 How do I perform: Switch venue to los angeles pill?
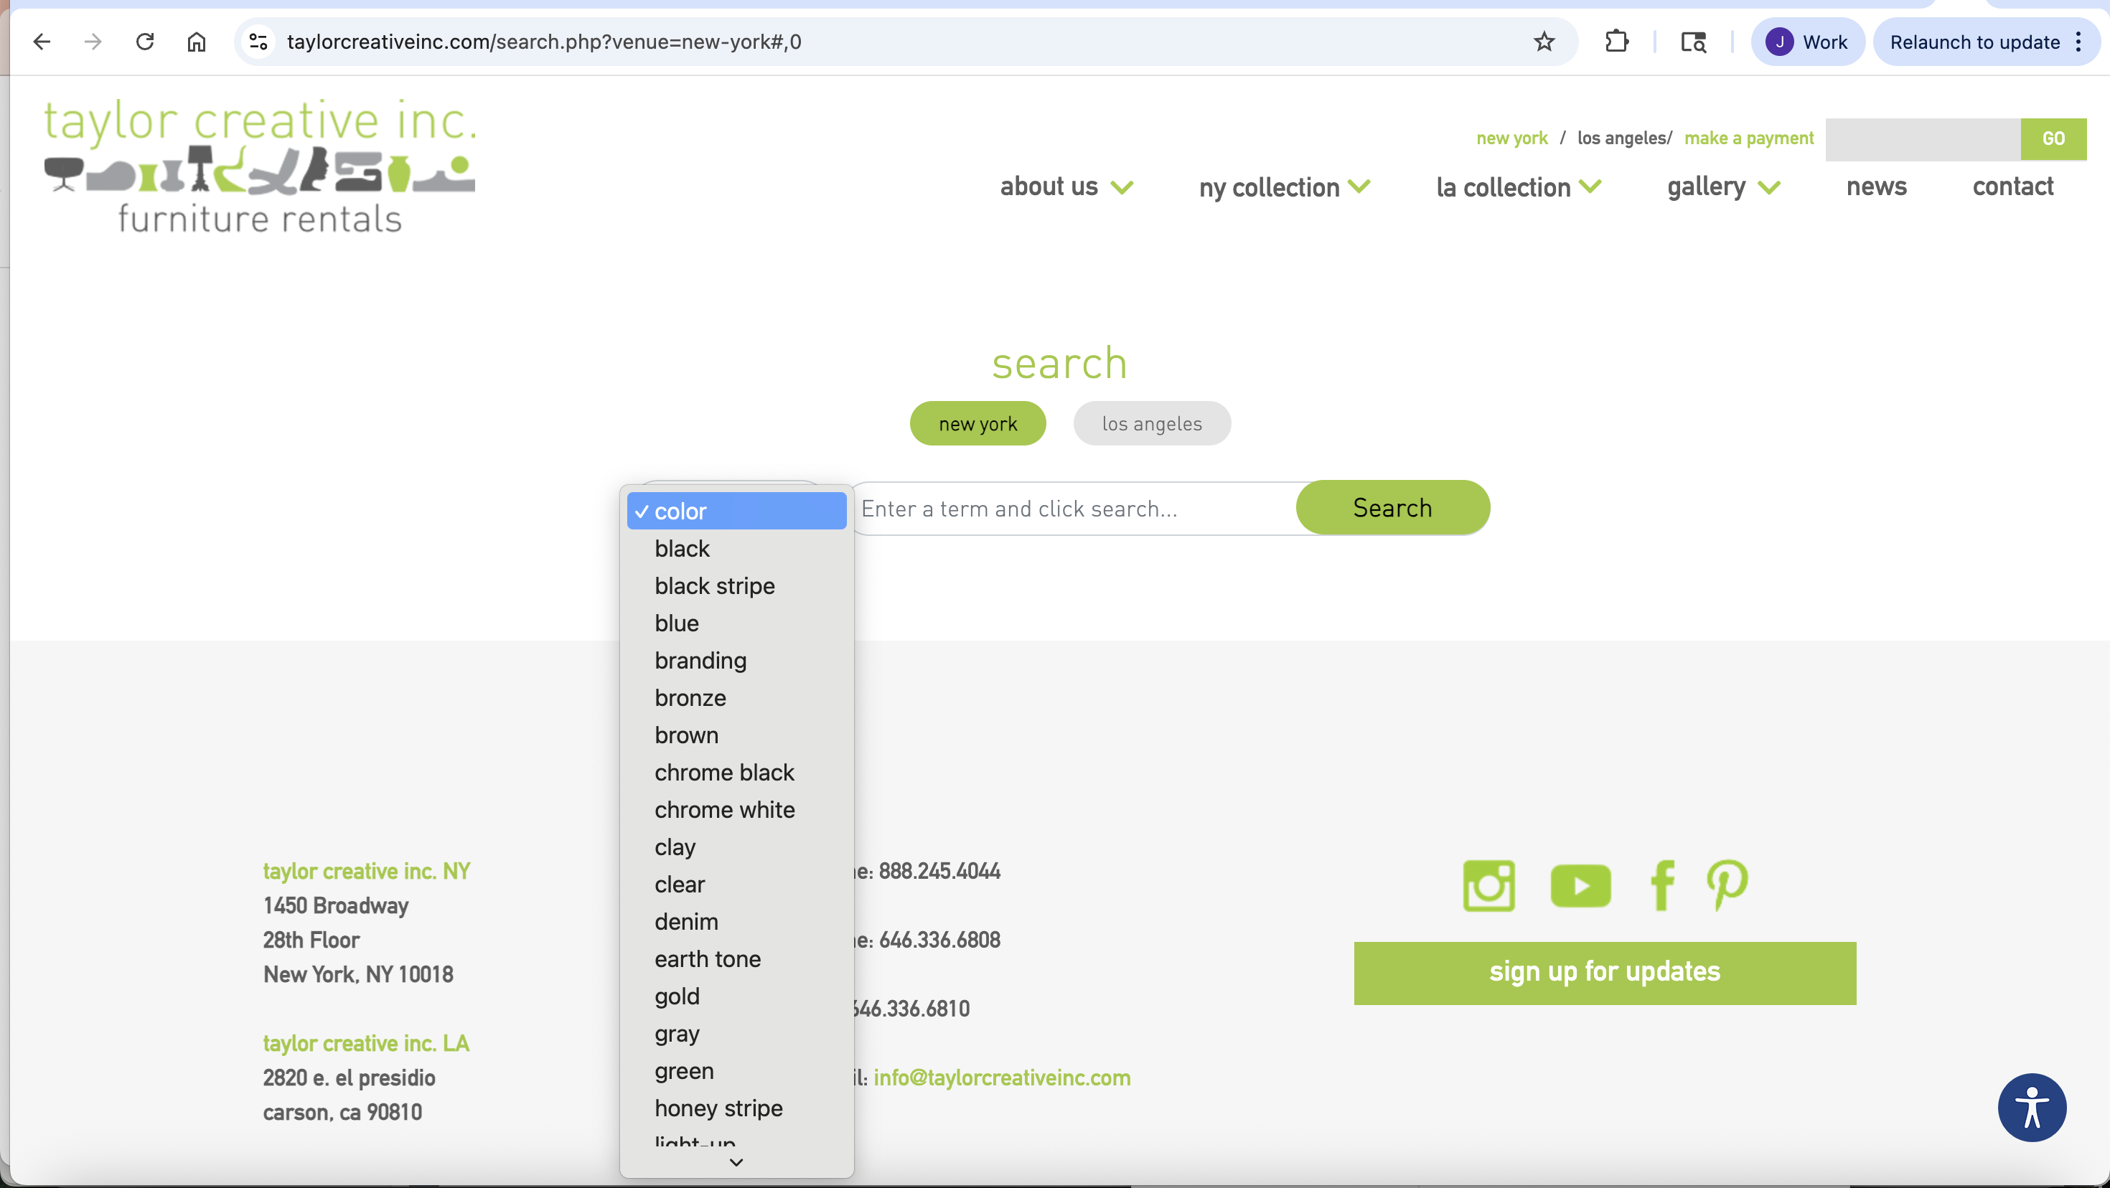[1152, 423]
